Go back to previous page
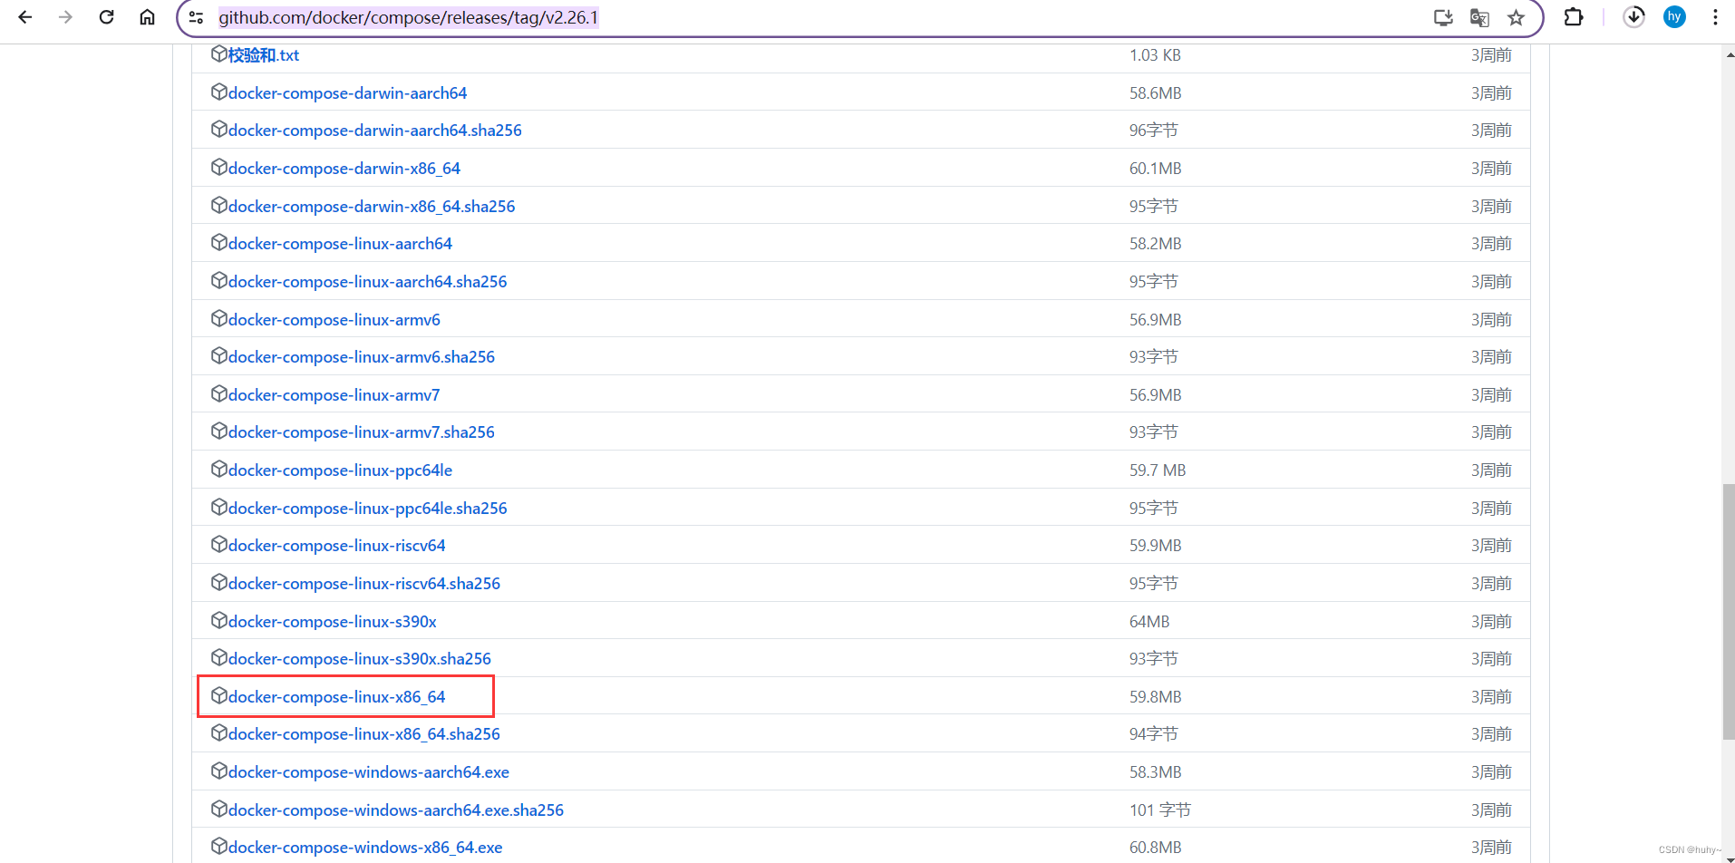 pyautogui.click(x=25, y=17)
